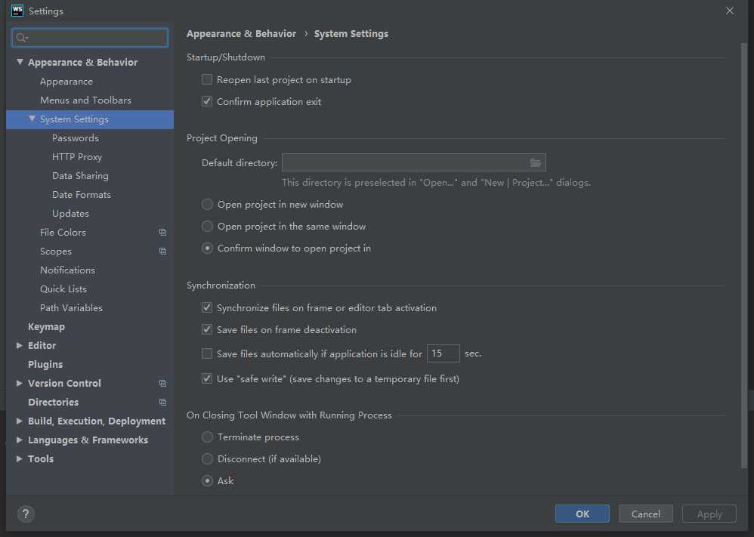This screenshot has height=537, width=754.
Task: Select Disconnect (if available) option
Action: coord(207,459)
